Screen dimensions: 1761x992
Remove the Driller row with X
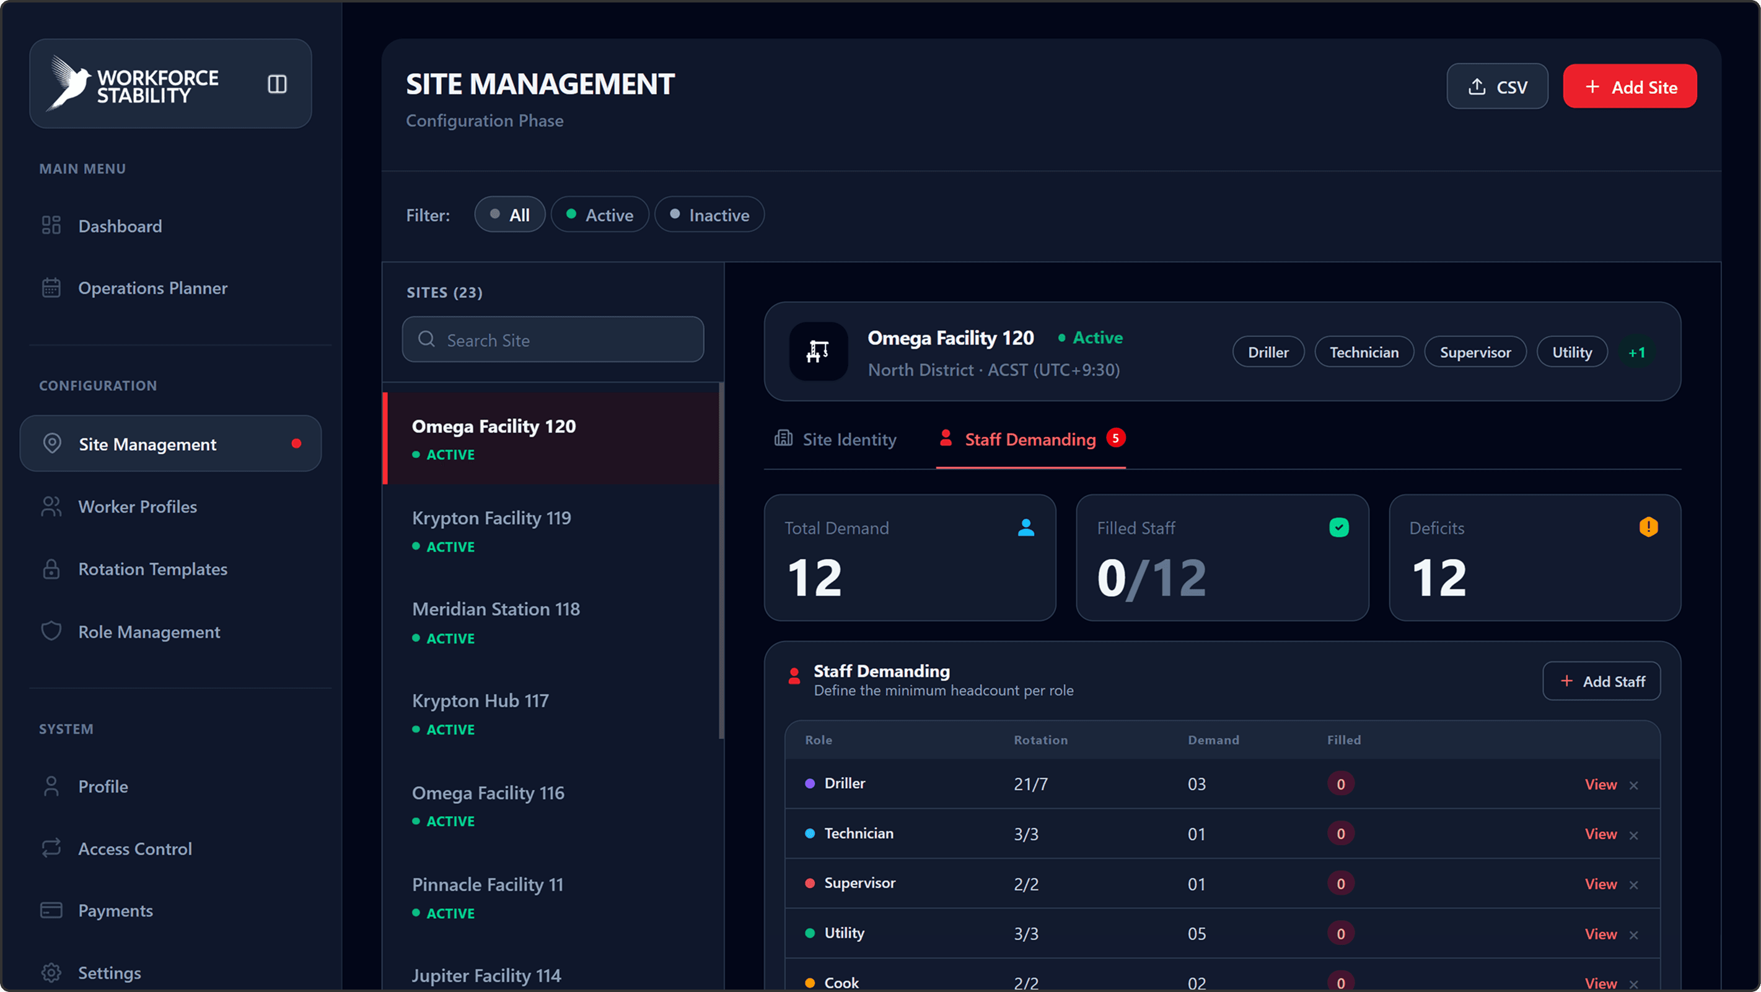click(x=1634, y=786)
